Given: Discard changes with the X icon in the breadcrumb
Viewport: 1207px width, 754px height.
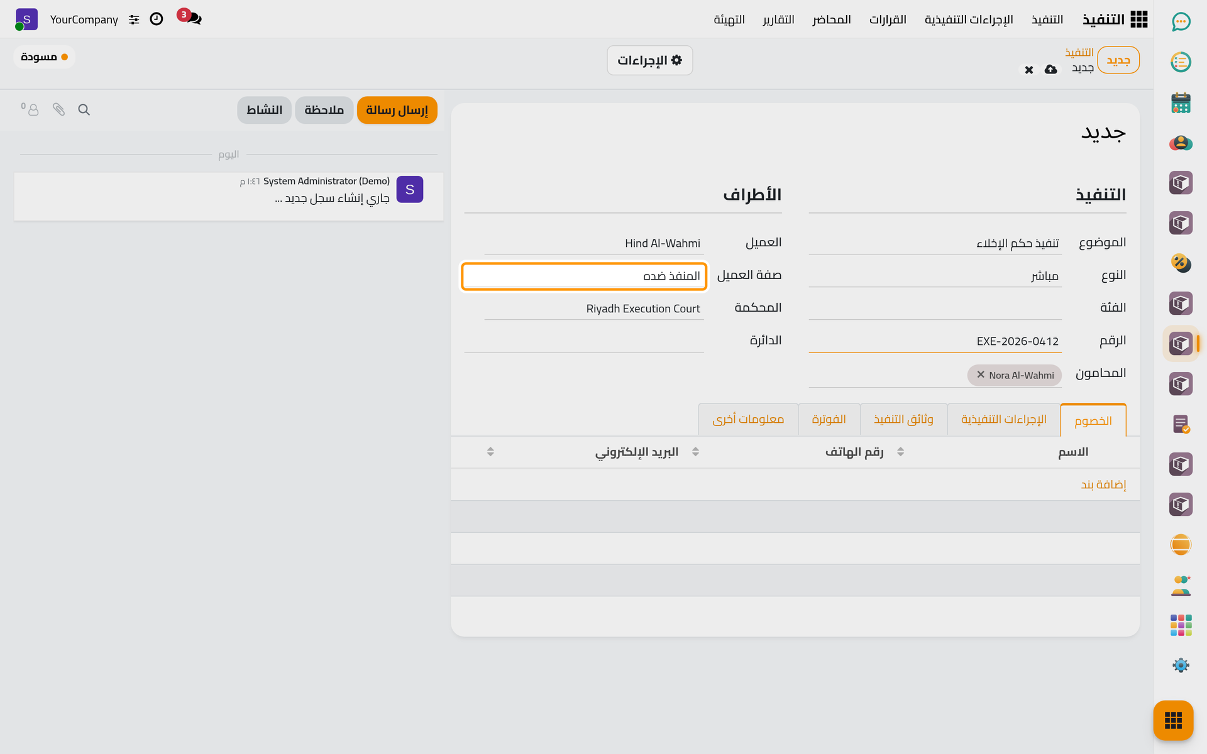Looking at the screenshot, I should (1028, 70).
